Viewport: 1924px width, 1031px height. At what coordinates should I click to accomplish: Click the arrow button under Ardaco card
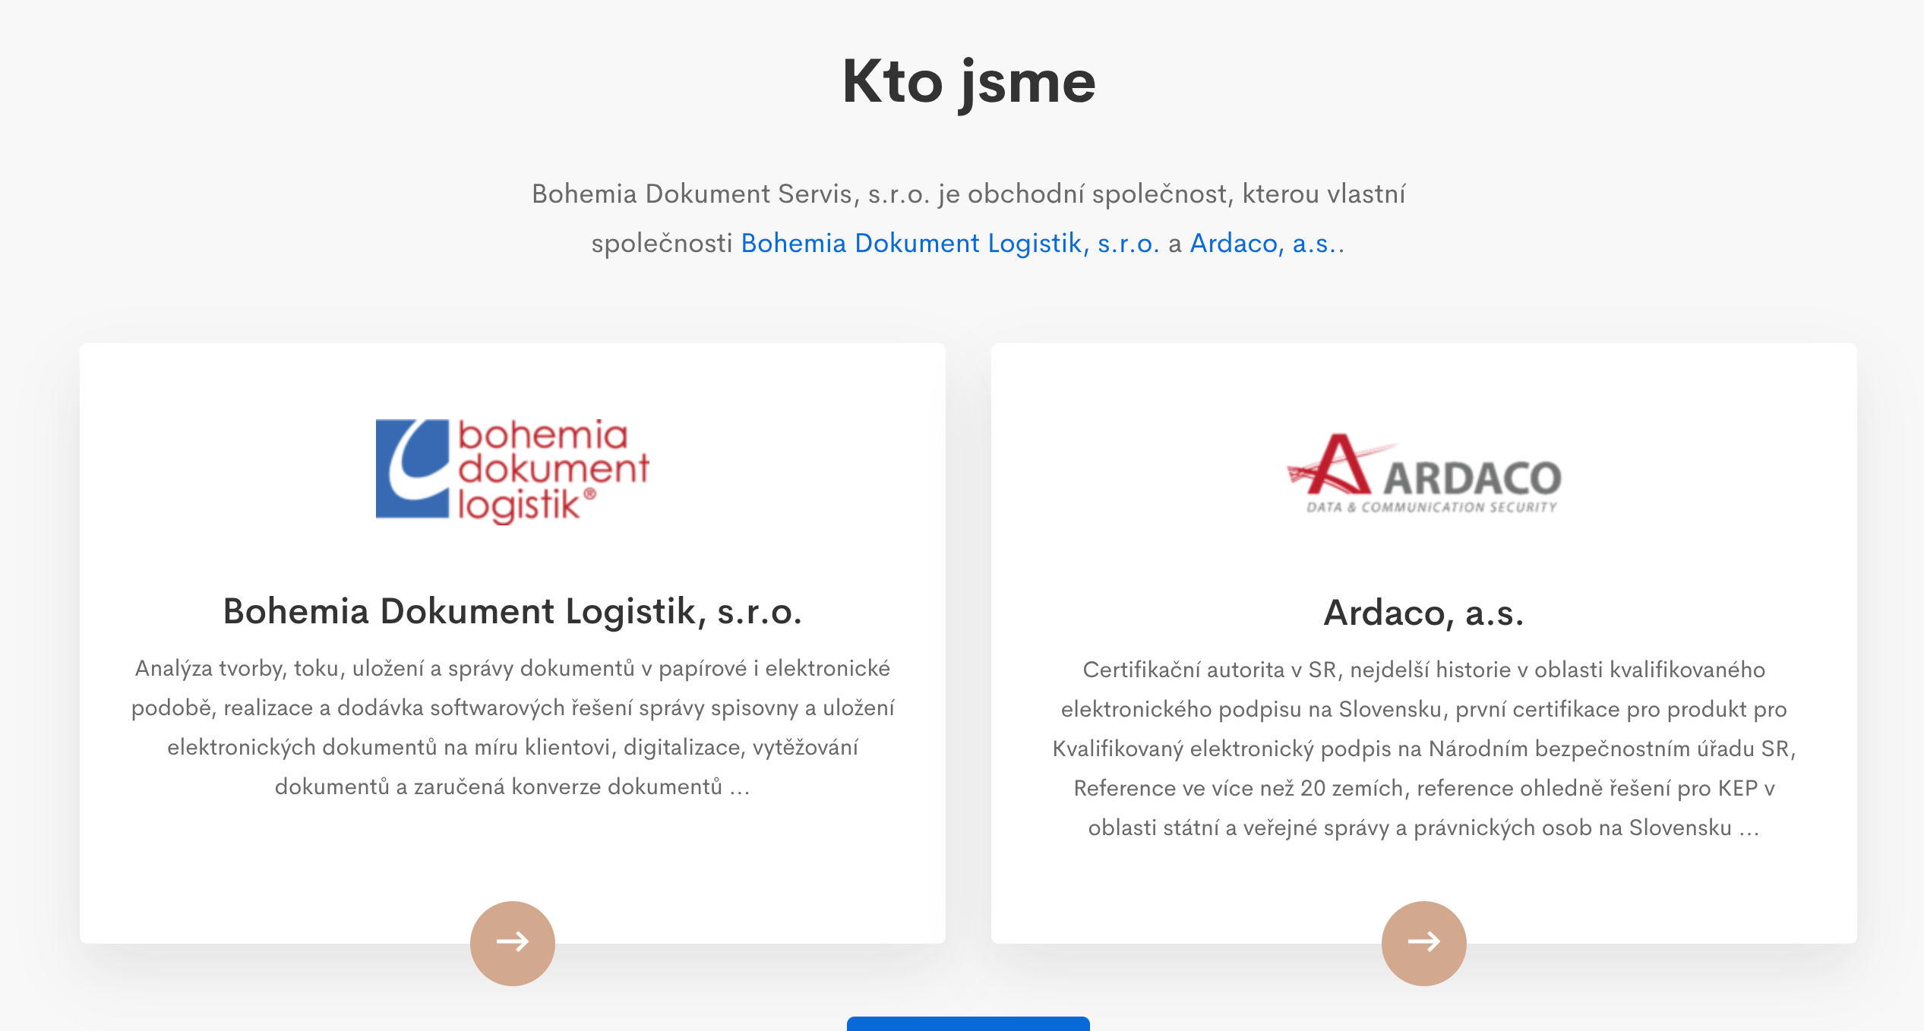(x=1423, y=942)
